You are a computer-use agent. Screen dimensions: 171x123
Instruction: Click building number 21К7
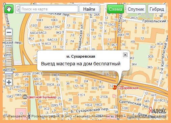click(x=17, y=87)
